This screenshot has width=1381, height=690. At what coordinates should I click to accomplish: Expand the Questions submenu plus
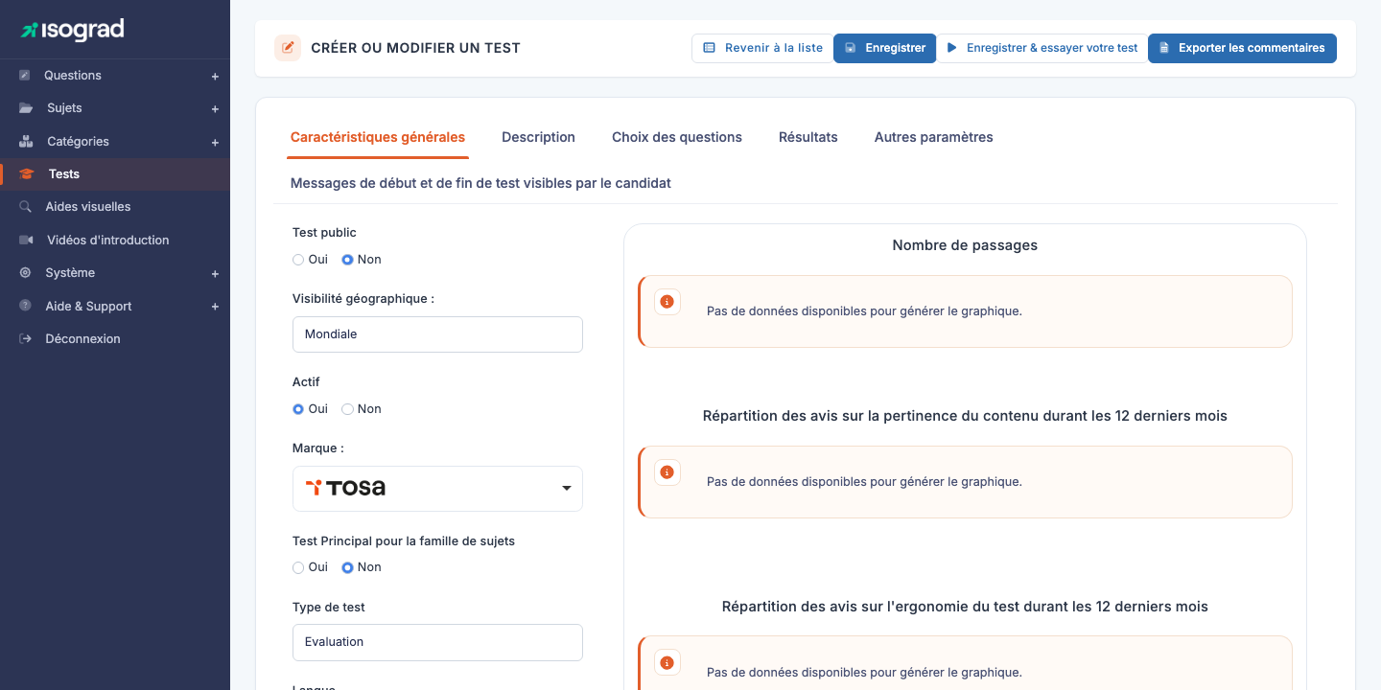click(215, 77)
